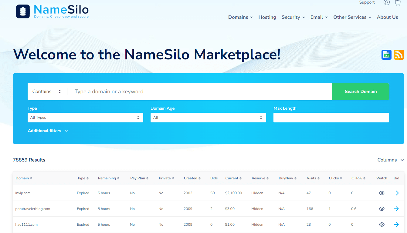Export marketplace results as CSV
The height and width of the screenshot is (233, 407).
click(x=386, y=55)
